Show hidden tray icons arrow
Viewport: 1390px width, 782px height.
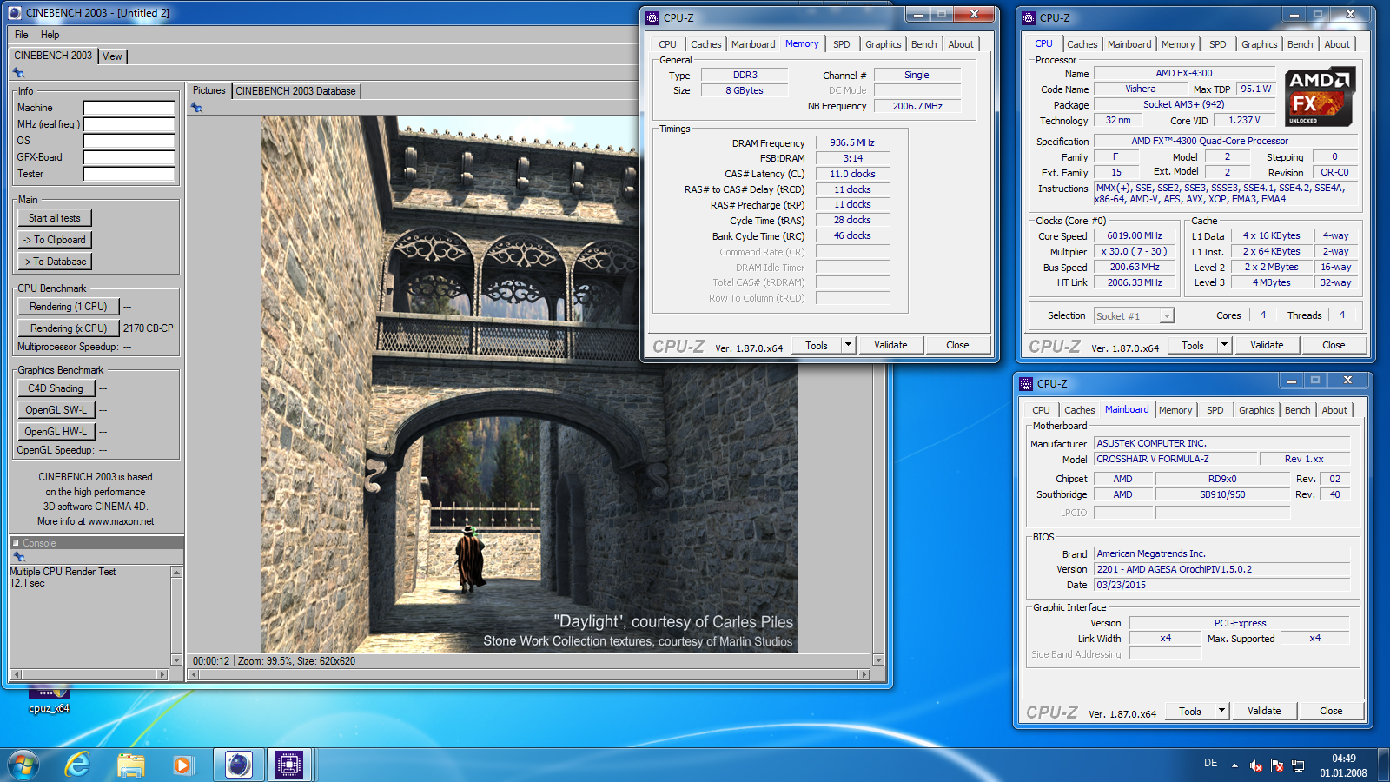[x=1234, y=765]
